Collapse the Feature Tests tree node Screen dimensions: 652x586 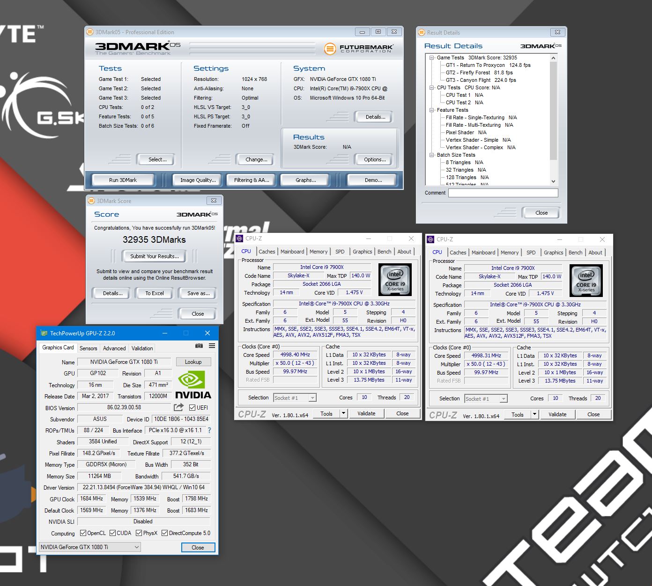pos(431,110)
